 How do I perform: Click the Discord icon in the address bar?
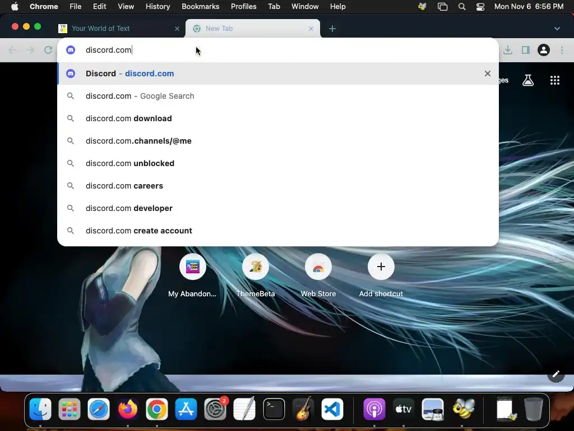[x=71, y=50]
